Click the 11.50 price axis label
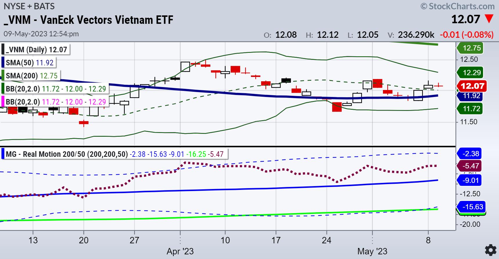 tap(469, 122)
